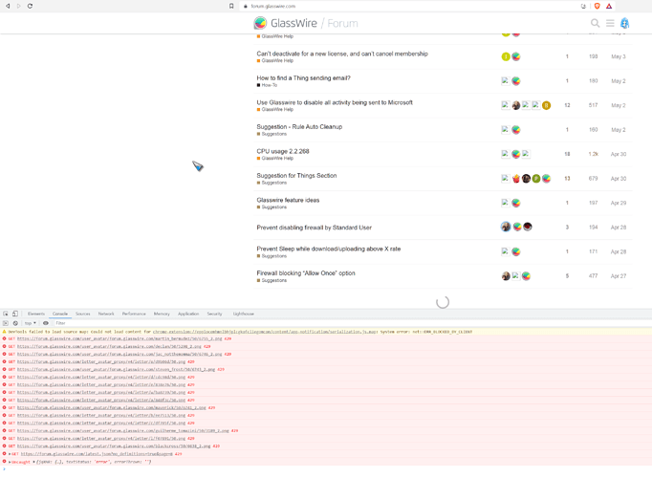Viewport: 652px width, 478px height.
Task: Click first avatar in Prevent disabling firewall row
Action: (506, 227)
